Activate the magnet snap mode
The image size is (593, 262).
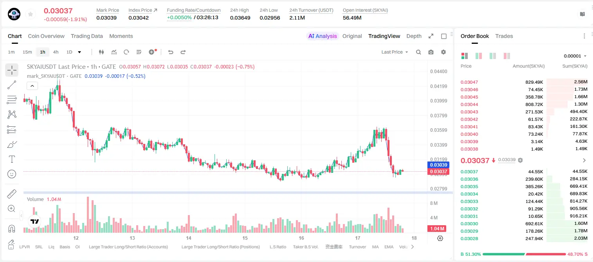12,228
